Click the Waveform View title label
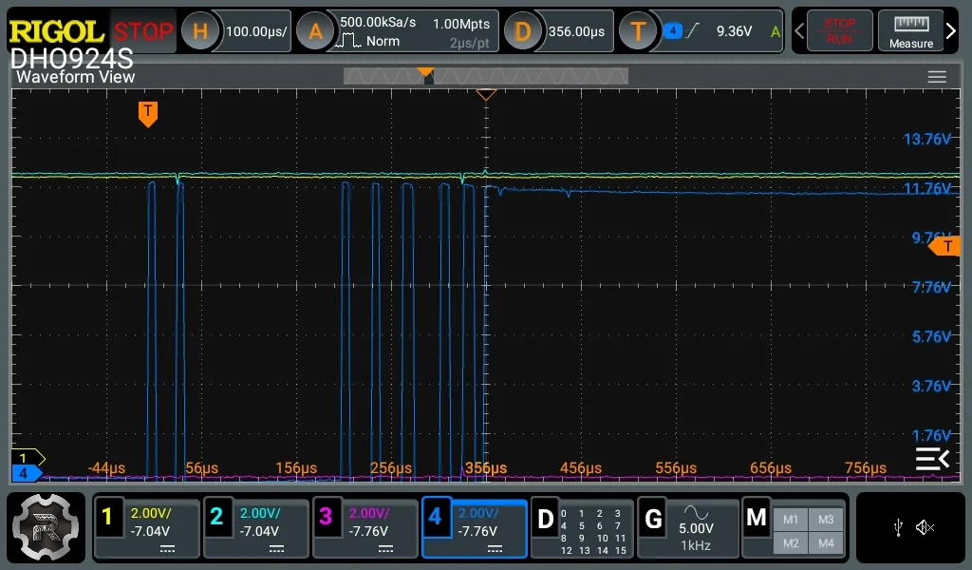 point(75,77)
